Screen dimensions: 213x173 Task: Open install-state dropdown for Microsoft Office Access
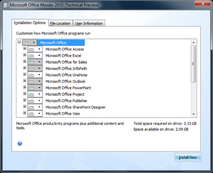click(x=35, y=49)
